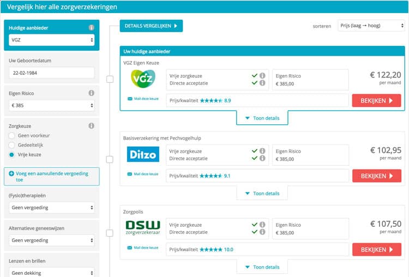The height and width of the screenshot is (277, 409).
Task: Click BEKIJKEN for DSW Zorgpolis
Action: 377,250
